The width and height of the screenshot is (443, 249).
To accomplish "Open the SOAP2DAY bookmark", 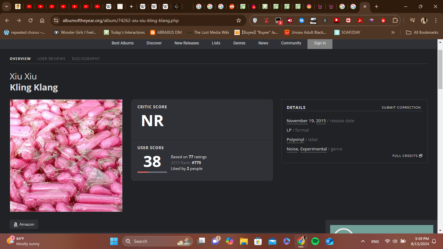I will click(348, 32).
